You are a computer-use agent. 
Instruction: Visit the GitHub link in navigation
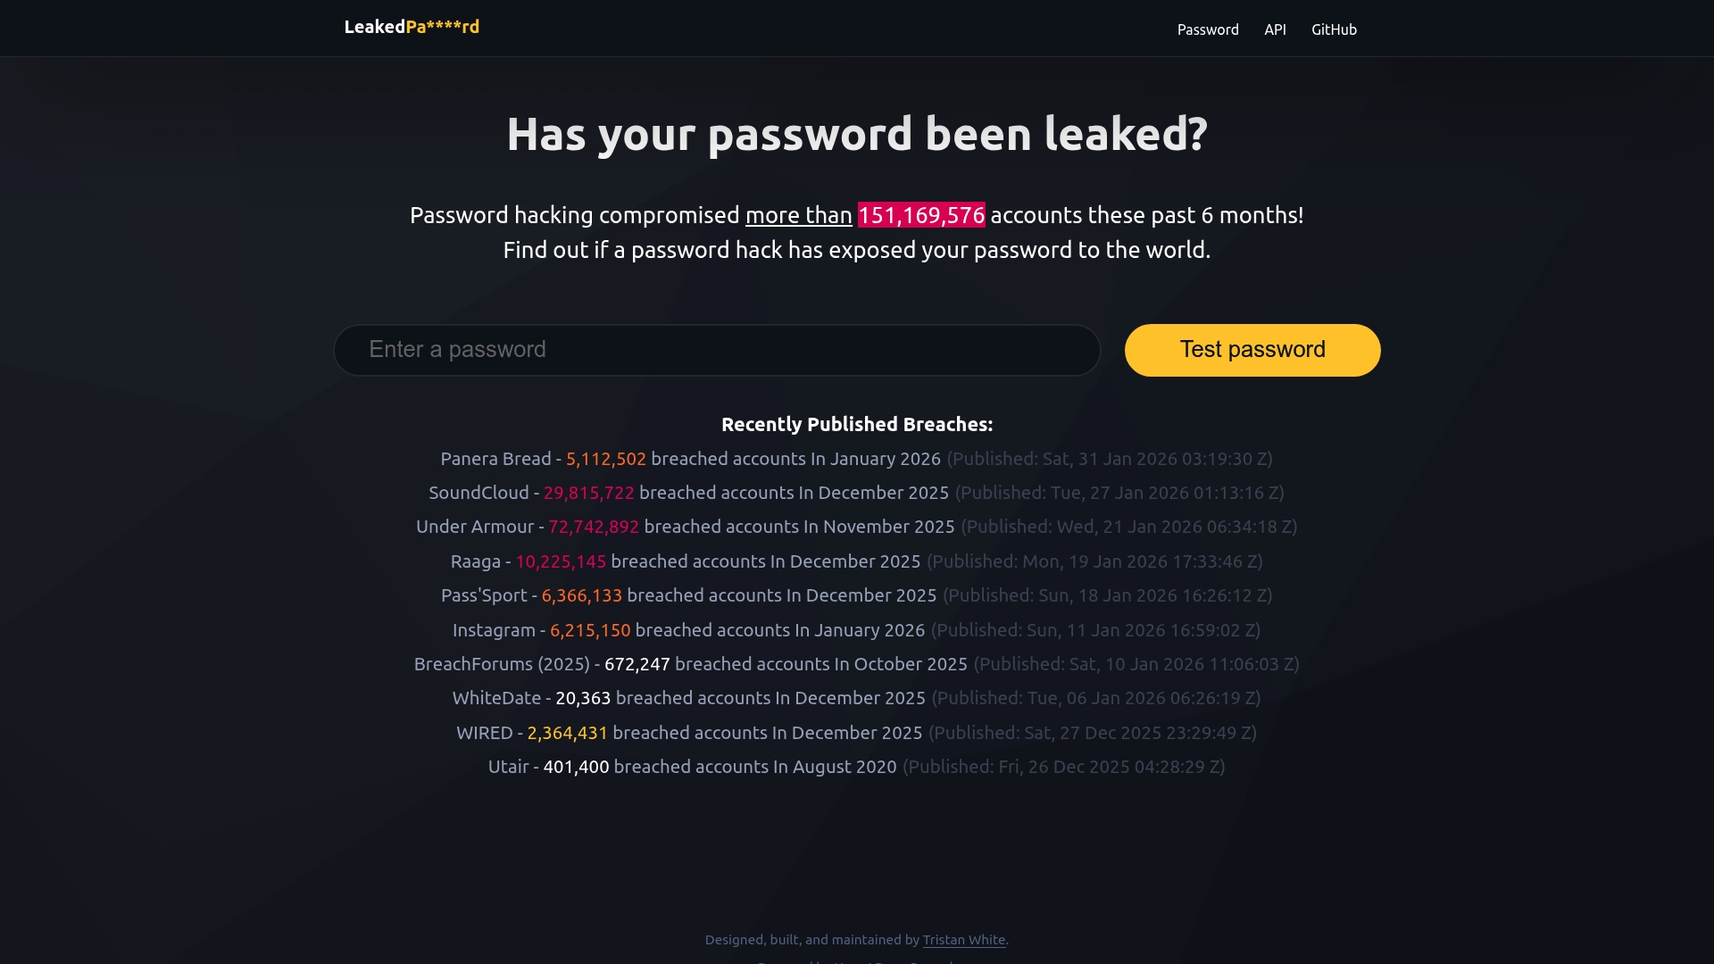click(x=1334, y=29)
